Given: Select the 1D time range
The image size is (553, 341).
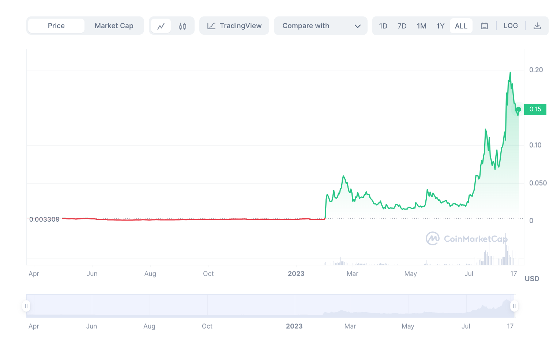Looking at the screenshot, I should [383, 26].
